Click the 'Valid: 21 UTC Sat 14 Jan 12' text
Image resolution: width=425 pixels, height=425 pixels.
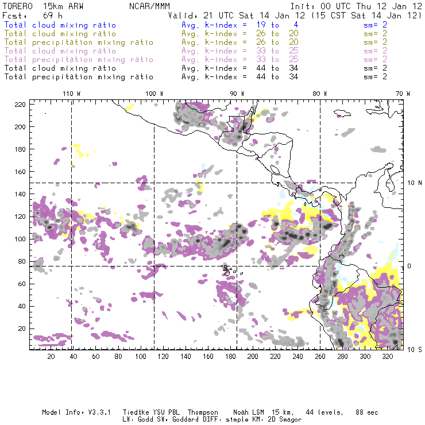click(x=237, y=16)
